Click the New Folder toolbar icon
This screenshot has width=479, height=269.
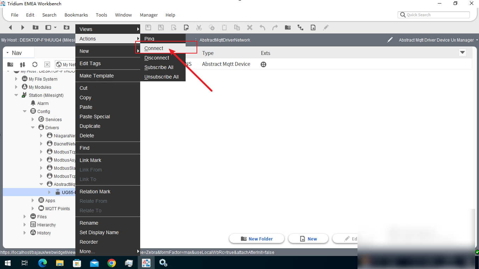tap(288, 27)
